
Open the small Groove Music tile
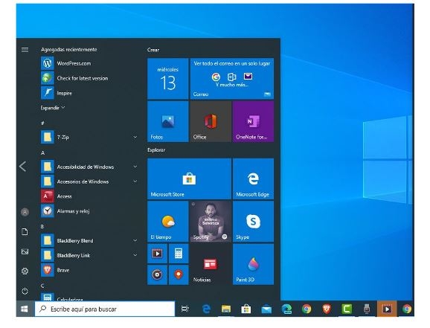tap(158, 274)
